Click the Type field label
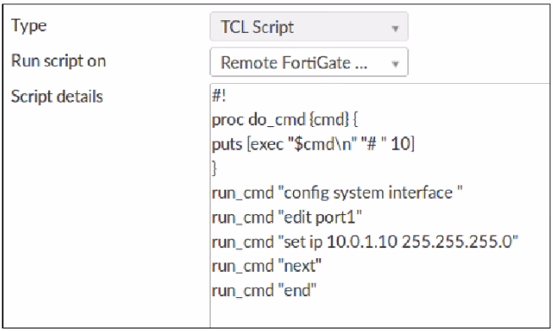 [x=29, y=26]
